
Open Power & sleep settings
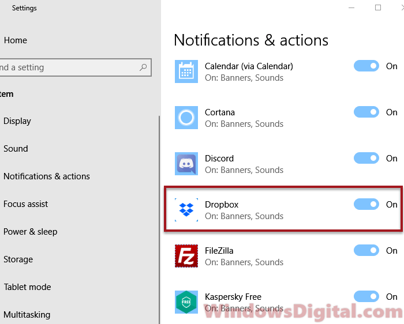(30, 232)
